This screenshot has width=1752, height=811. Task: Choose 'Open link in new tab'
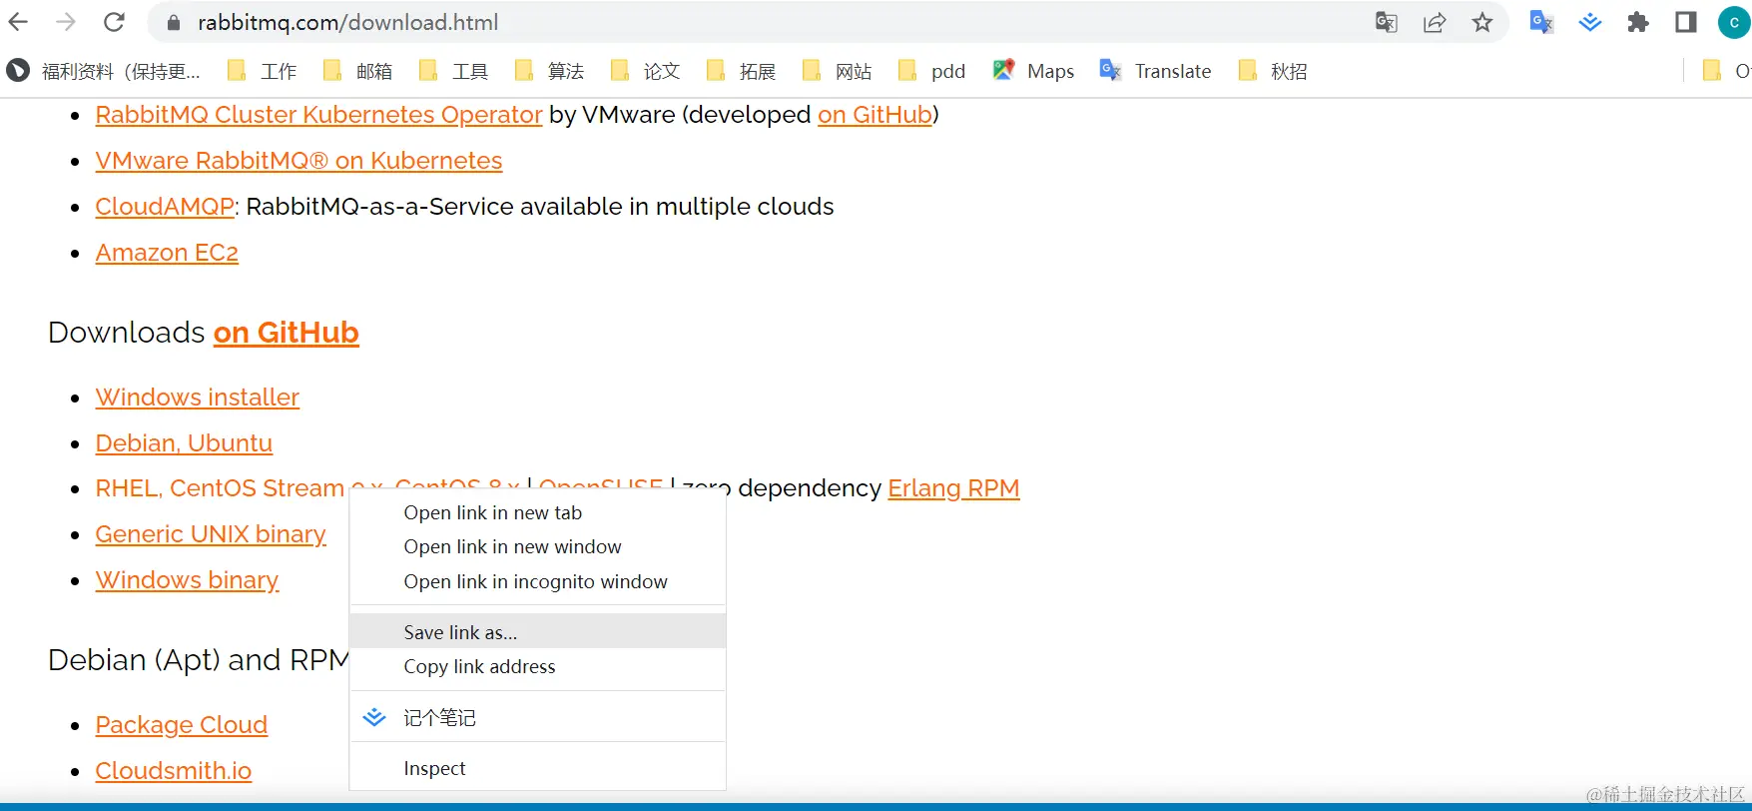(x=537, y=512)
